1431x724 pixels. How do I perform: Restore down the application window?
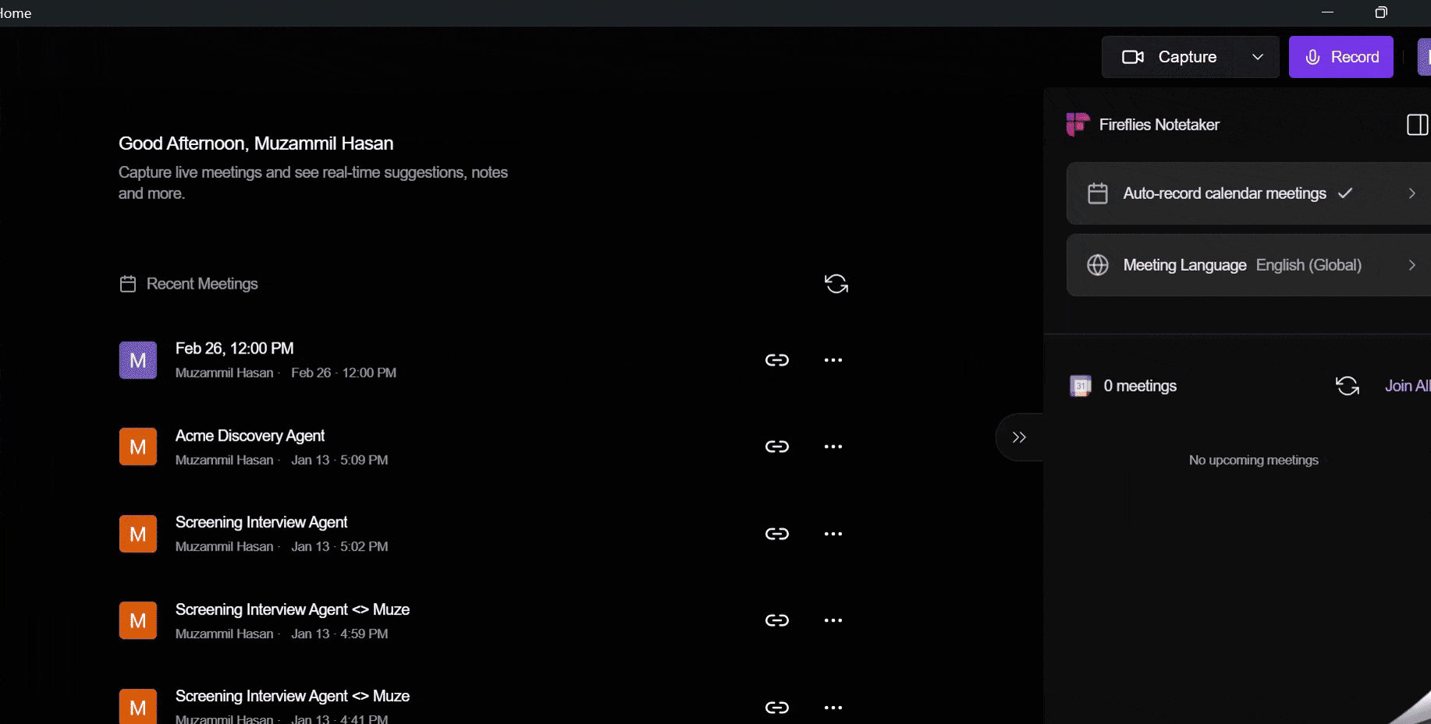(x=1380, y=12)
